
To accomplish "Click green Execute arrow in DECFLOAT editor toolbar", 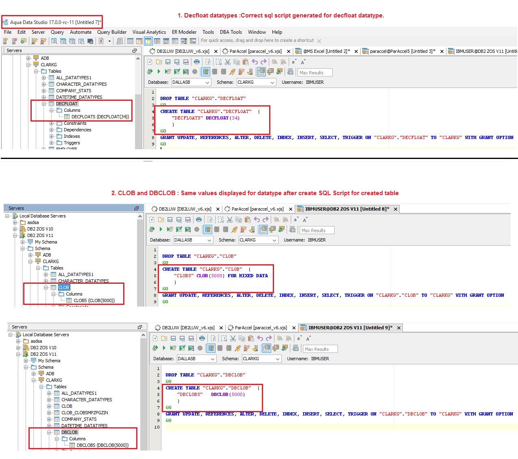I will point(159,72).
